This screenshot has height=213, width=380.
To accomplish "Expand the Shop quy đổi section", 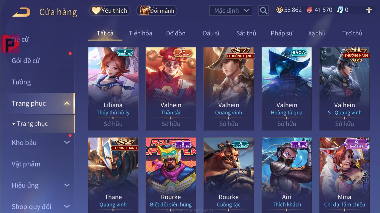I will [67, 206].
